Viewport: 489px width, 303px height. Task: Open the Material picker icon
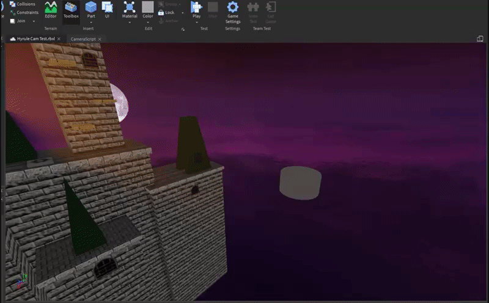click(x=130, y=7)
